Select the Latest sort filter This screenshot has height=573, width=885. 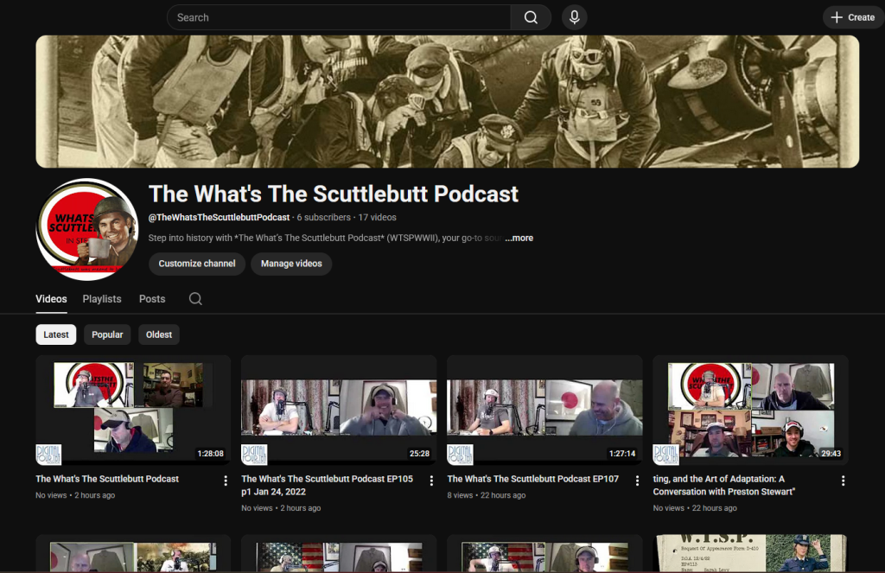(56, 334)
